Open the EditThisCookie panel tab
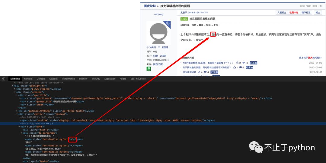Screen dimensions: 326x163 tap(138, 79)
